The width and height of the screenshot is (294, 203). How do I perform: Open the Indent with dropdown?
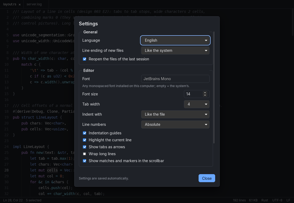175,114
